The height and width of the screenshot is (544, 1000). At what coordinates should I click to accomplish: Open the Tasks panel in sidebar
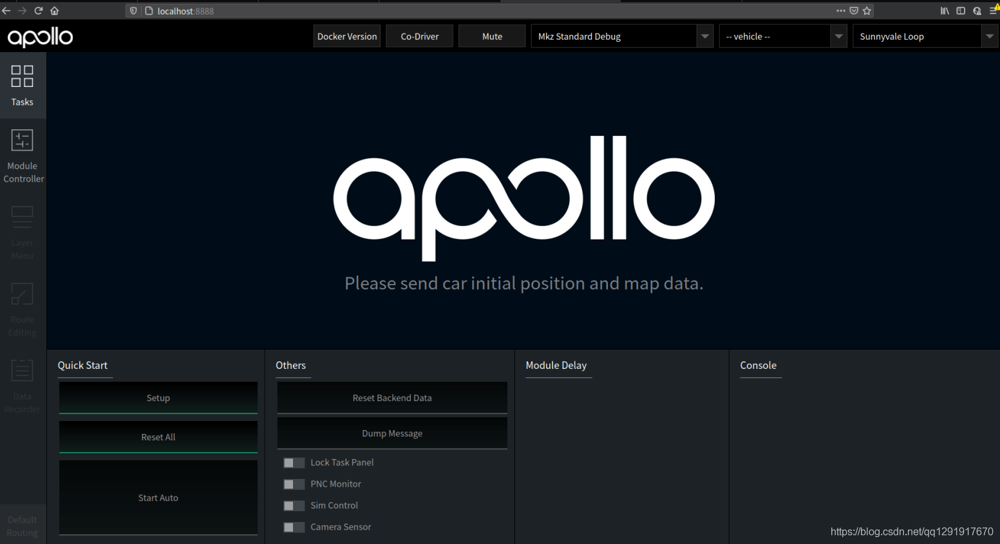pos(23,85)
